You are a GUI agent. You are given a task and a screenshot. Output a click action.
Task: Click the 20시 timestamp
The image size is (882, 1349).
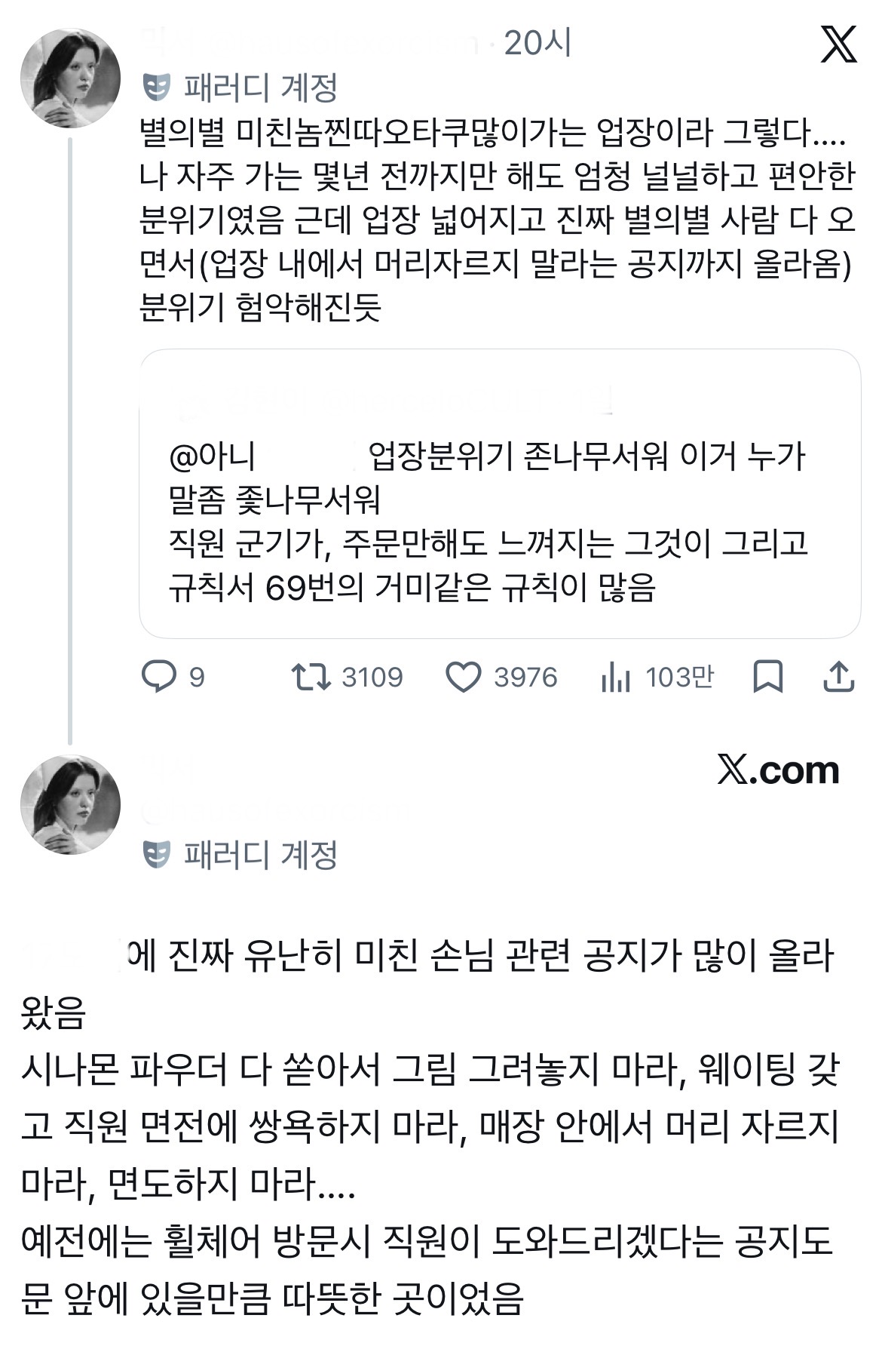coord(537,44)
